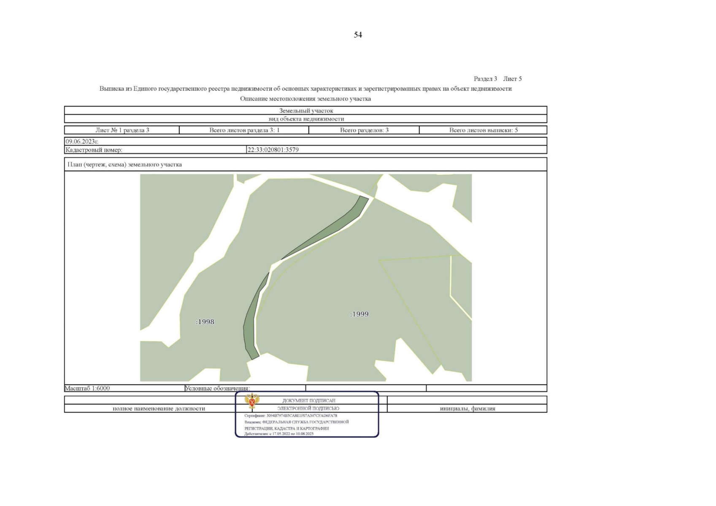The height and width of the screenshot is (506, 716).
Task: Click the 'Условные обозначения:' legend label
Action: (x=217, y=388)
